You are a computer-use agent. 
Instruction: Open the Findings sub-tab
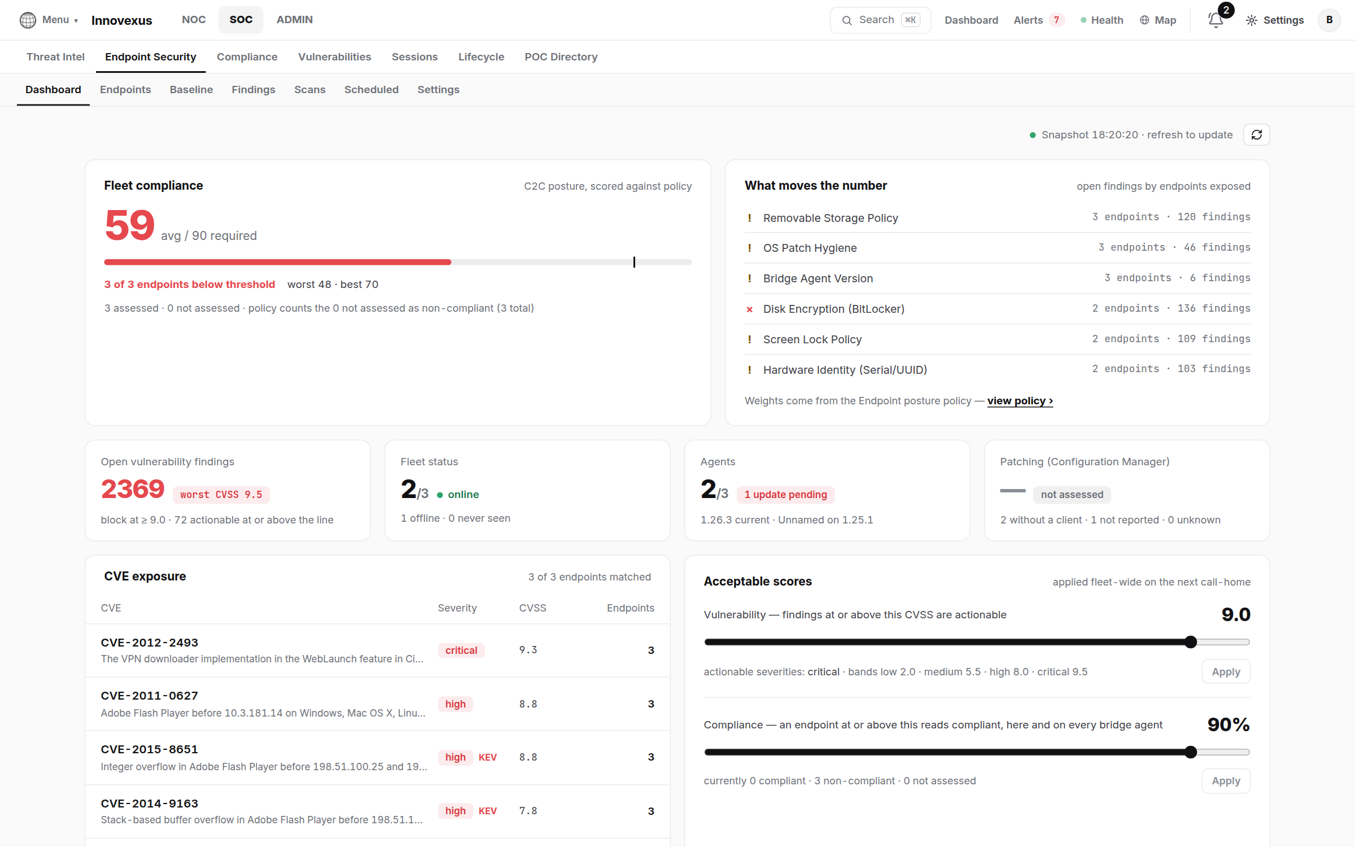pos(253,90)
